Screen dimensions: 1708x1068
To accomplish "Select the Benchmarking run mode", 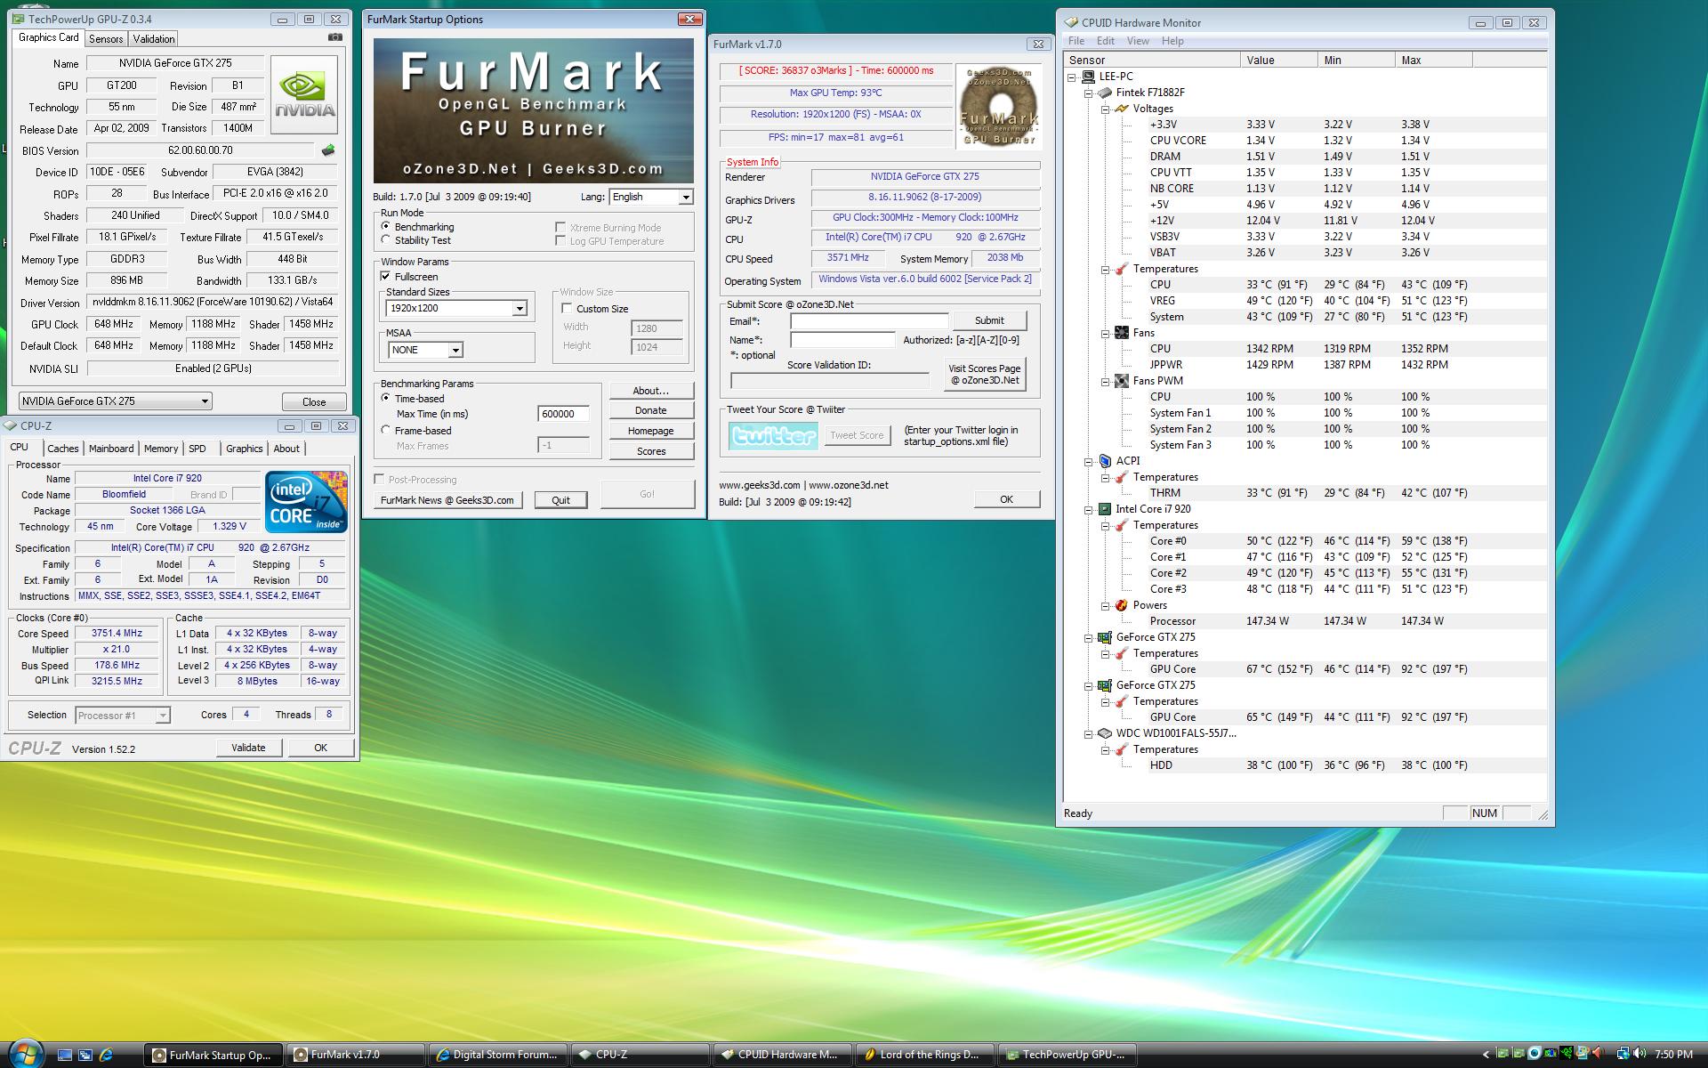I will (x=386, y=226).
